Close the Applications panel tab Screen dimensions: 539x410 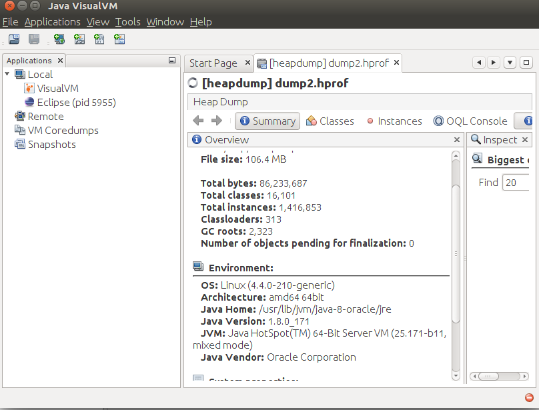coord(60,61)
